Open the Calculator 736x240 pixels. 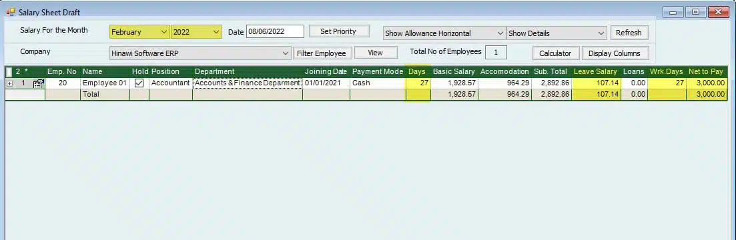(555, 53)
